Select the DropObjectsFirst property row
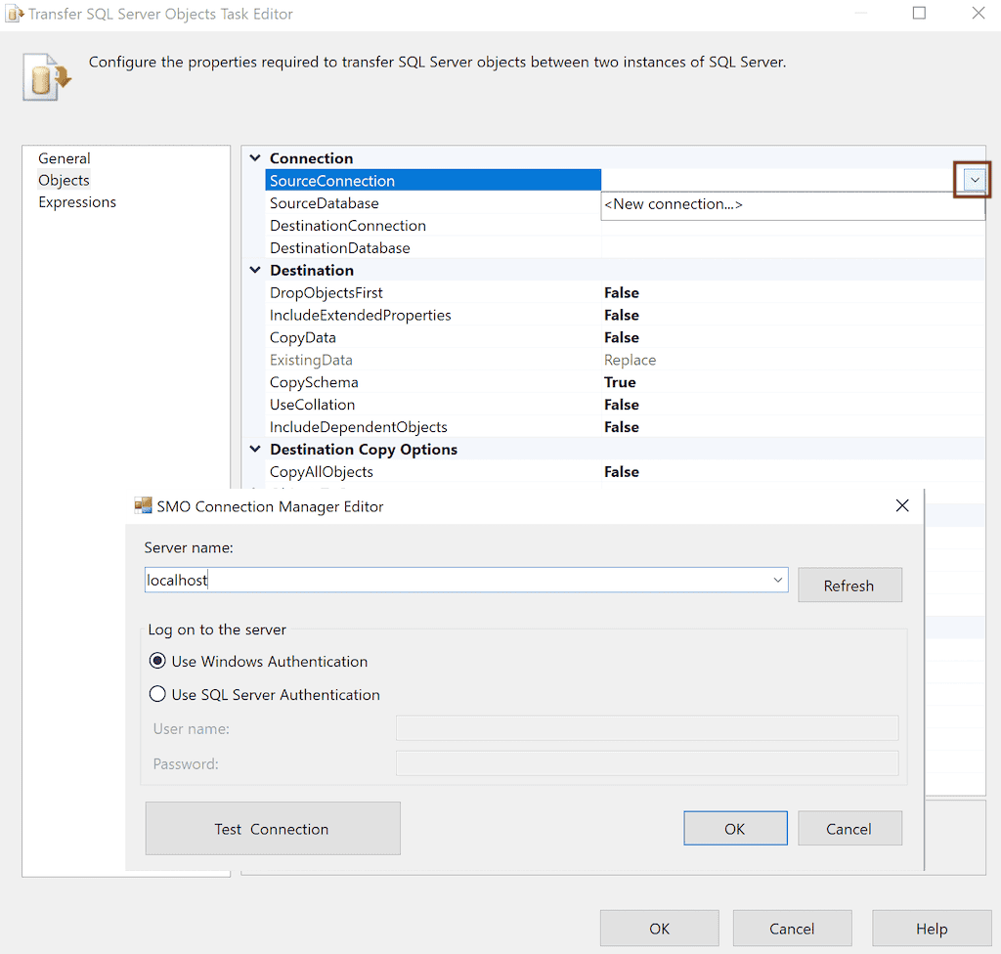This screenshot has width=1001, height=954. click(x=326, y=292)
